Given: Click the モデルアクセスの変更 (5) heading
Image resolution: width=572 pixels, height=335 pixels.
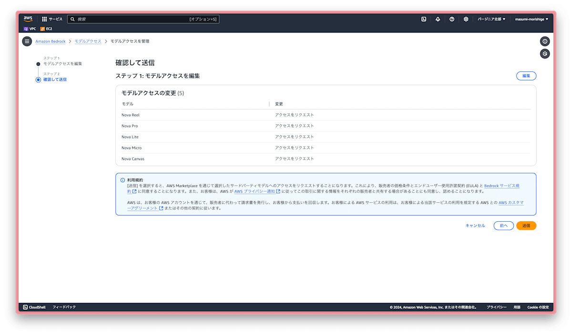Looking at the screenshot, I should [153, 93].
